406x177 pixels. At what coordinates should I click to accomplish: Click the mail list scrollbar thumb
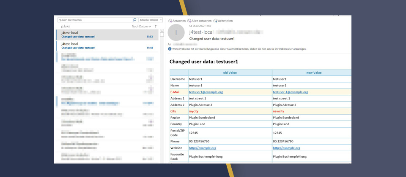coord(162,35)
